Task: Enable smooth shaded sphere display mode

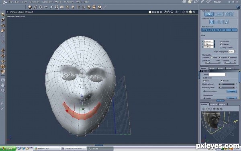Action: 190,12
